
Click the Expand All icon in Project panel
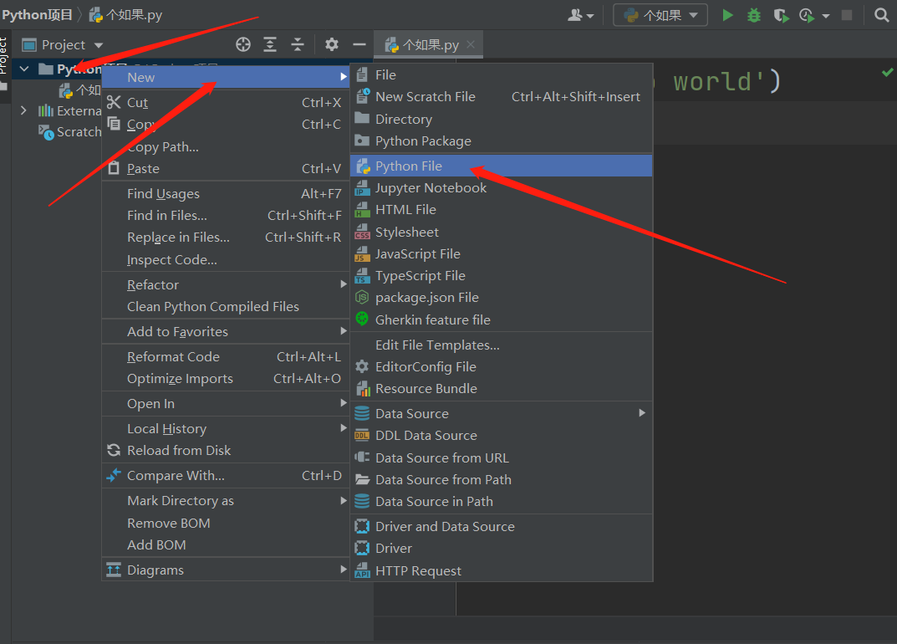(x=270, y=44)
